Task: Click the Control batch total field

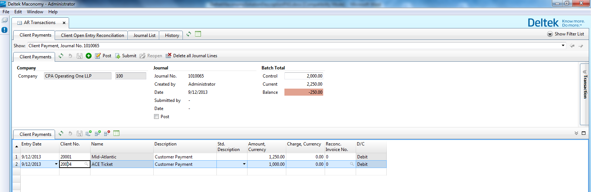Action: pyautogui.click(x=304, y=76)
